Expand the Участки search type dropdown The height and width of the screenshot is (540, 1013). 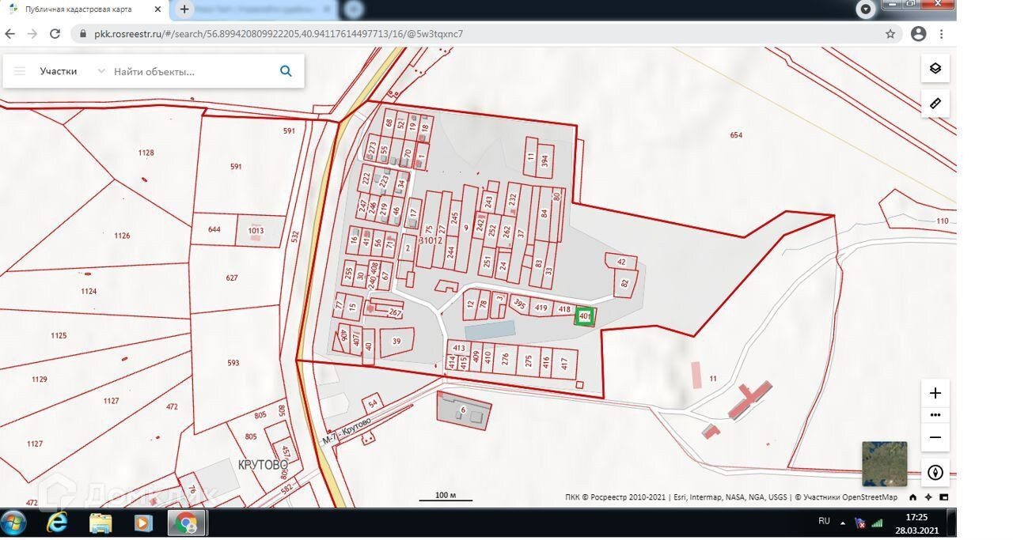pyautogui.click(x=101, y=71)
